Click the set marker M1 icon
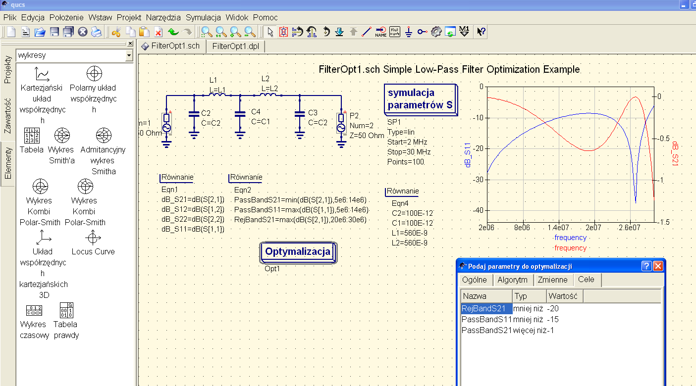The image size is (696, 386). coord(464,32)
